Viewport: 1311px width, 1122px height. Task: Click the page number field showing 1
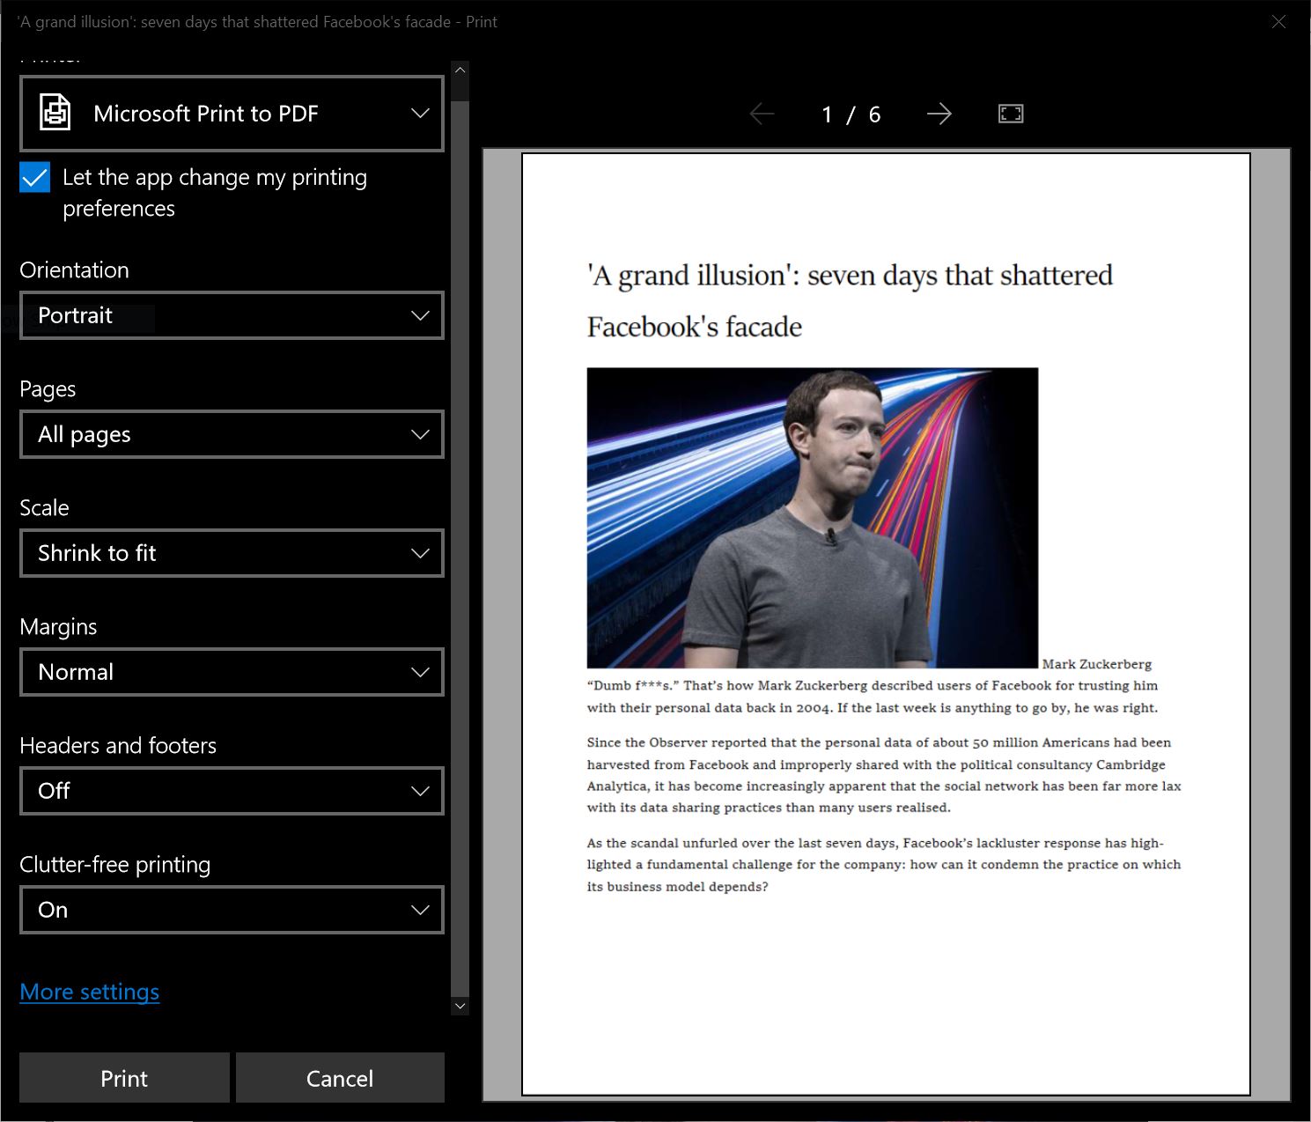click(827, 114)
